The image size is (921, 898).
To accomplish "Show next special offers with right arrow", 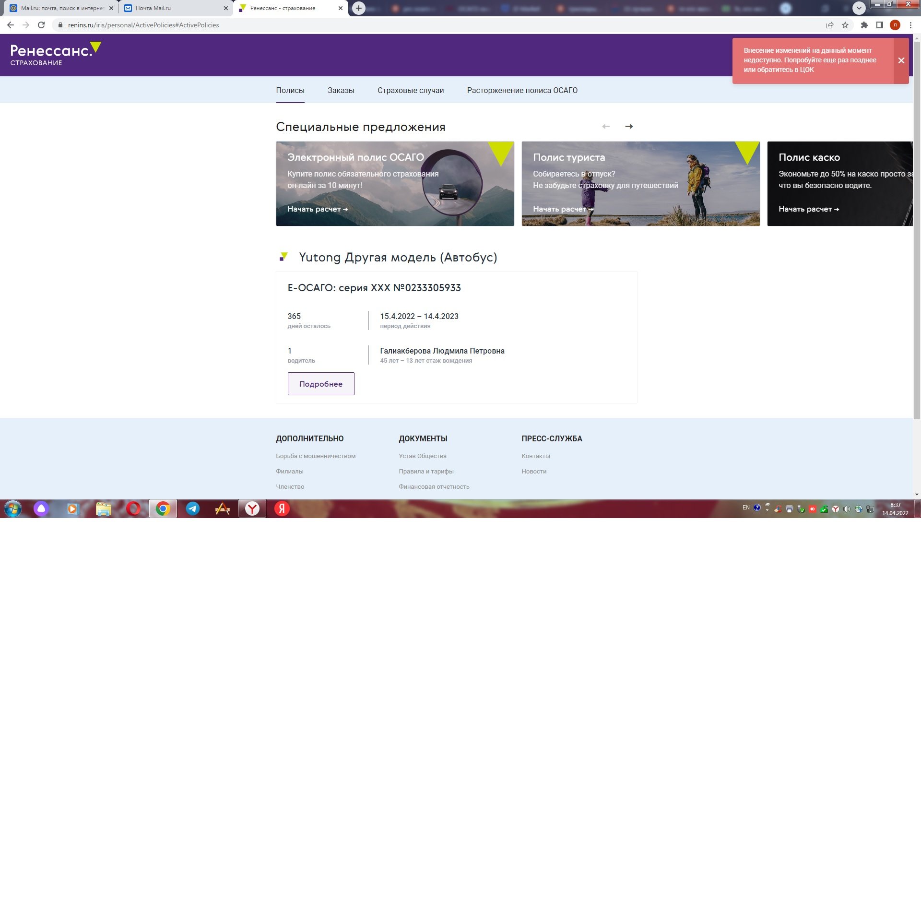I will point(629,127).
